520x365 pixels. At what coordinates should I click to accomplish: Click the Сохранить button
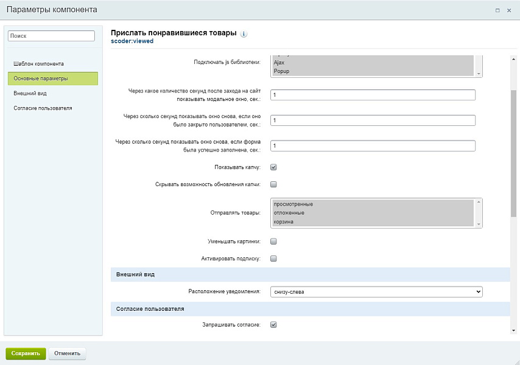click(x=26, y=353)
